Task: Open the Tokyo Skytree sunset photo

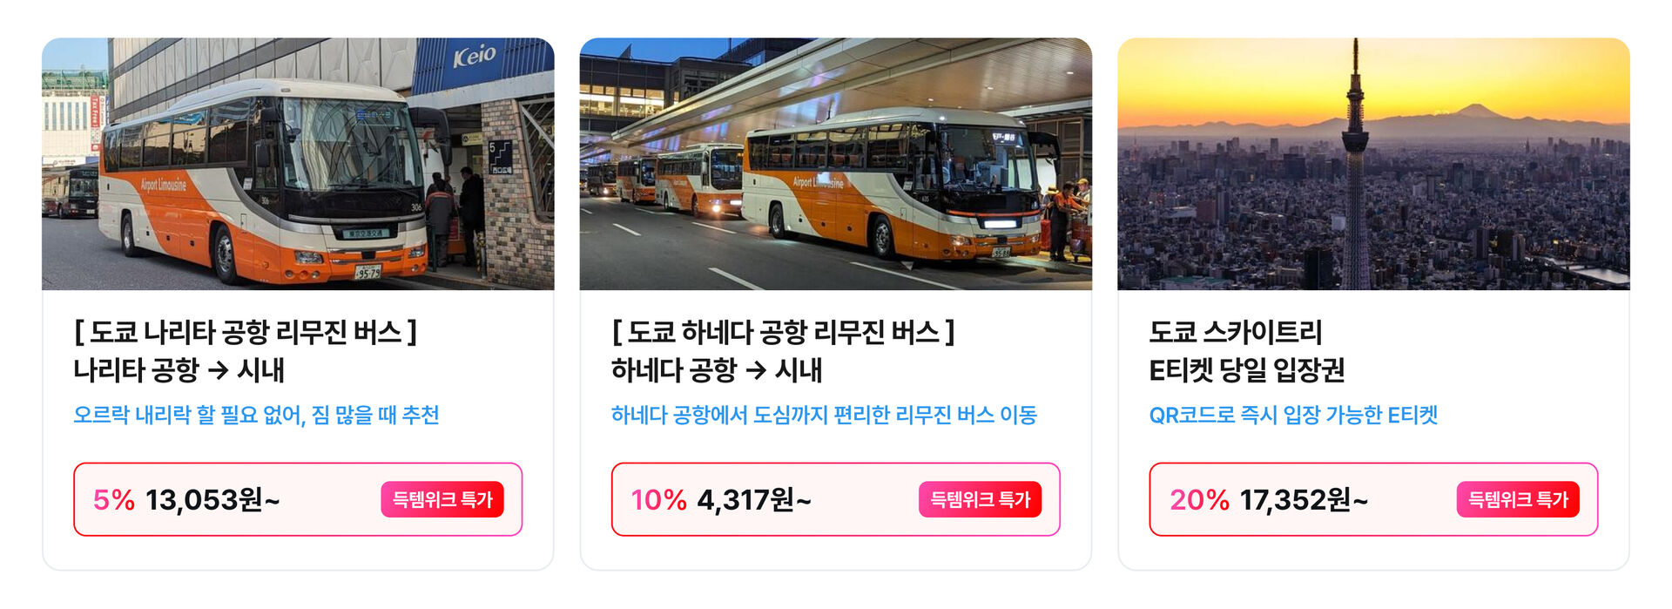Action: [x=1373, y=164]
